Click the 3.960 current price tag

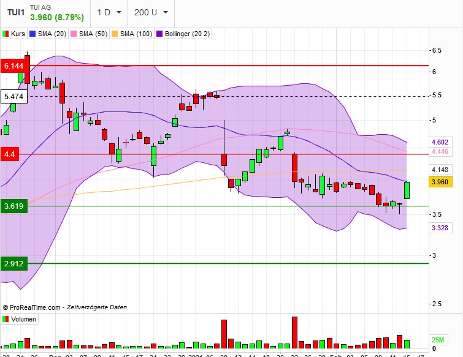(x=440, y=182)
